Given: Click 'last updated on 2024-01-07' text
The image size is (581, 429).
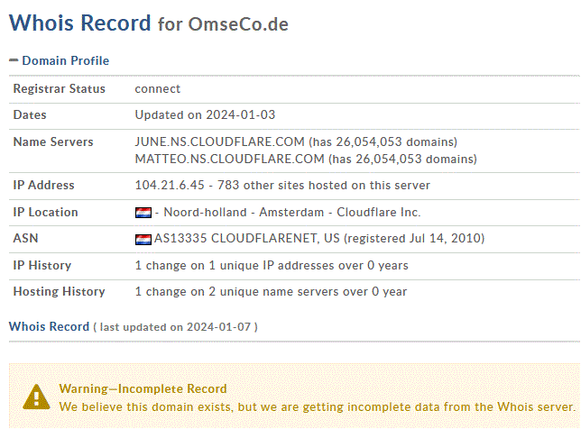Looking at the screenshot, I should 175,327.
